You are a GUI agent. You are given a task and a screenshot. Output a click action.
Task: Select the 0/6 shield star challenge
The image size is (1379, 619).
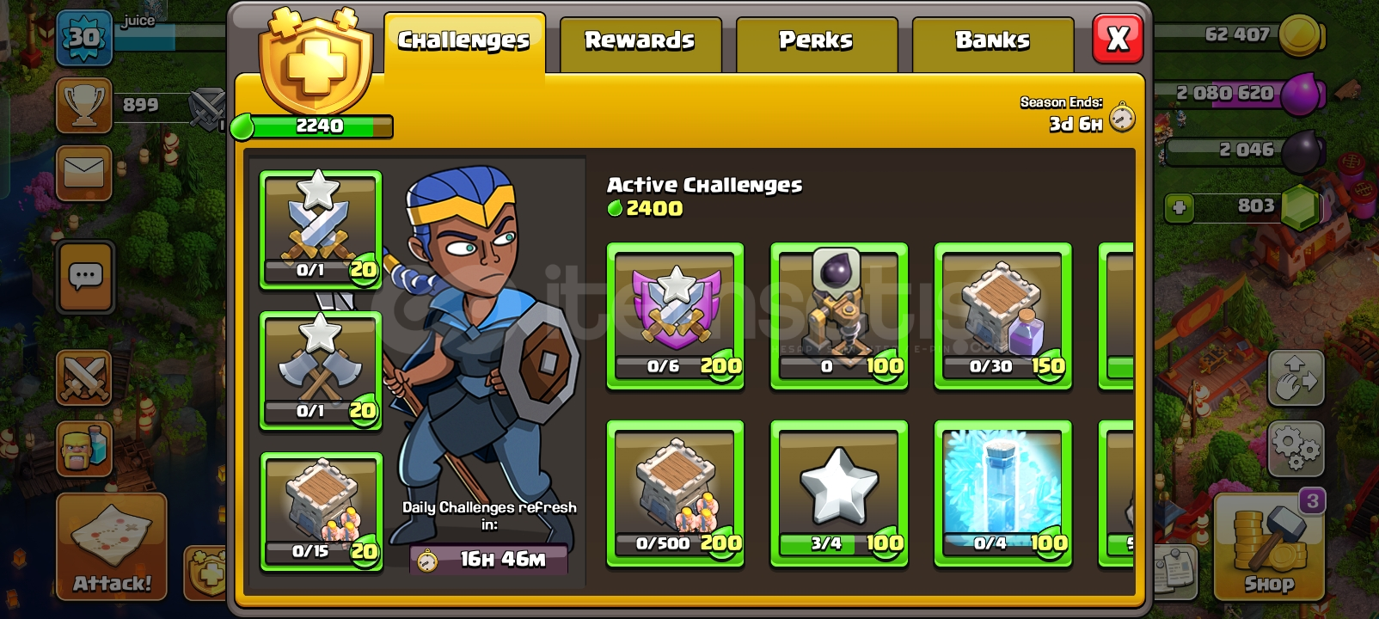(675, 316)
